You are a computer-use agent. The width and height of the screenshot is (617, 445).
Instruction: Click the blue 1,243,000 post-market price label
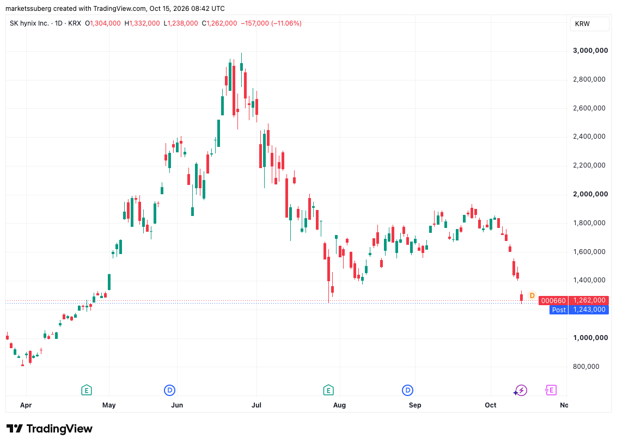(589, 310)
